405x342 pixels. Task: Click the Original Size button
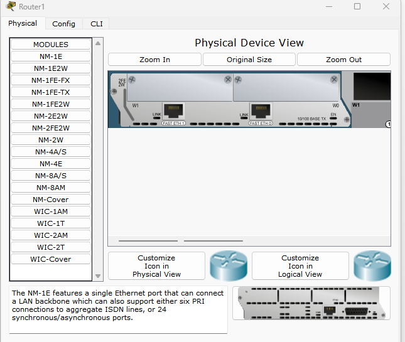click(249, 60)
